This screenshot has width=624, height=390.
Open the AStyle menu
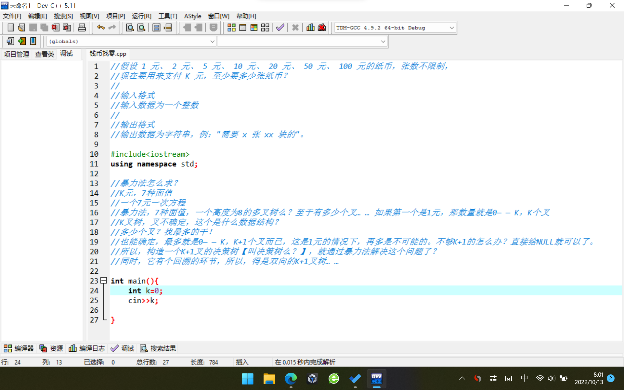click(x=192, y=16)
